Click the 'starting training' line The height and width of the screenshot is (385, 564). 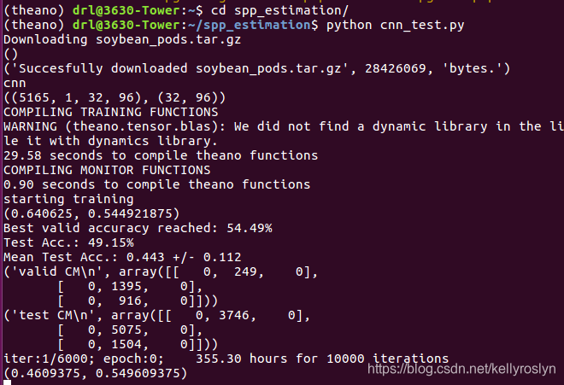[x=68, y=199]
